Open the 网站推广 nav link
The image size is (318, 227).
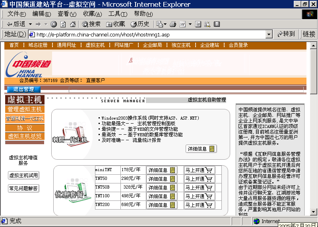coord(124,45)
